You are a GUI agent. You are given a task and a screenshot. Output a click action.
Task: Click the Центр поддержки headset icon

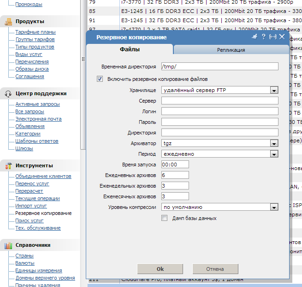(8, 93)
